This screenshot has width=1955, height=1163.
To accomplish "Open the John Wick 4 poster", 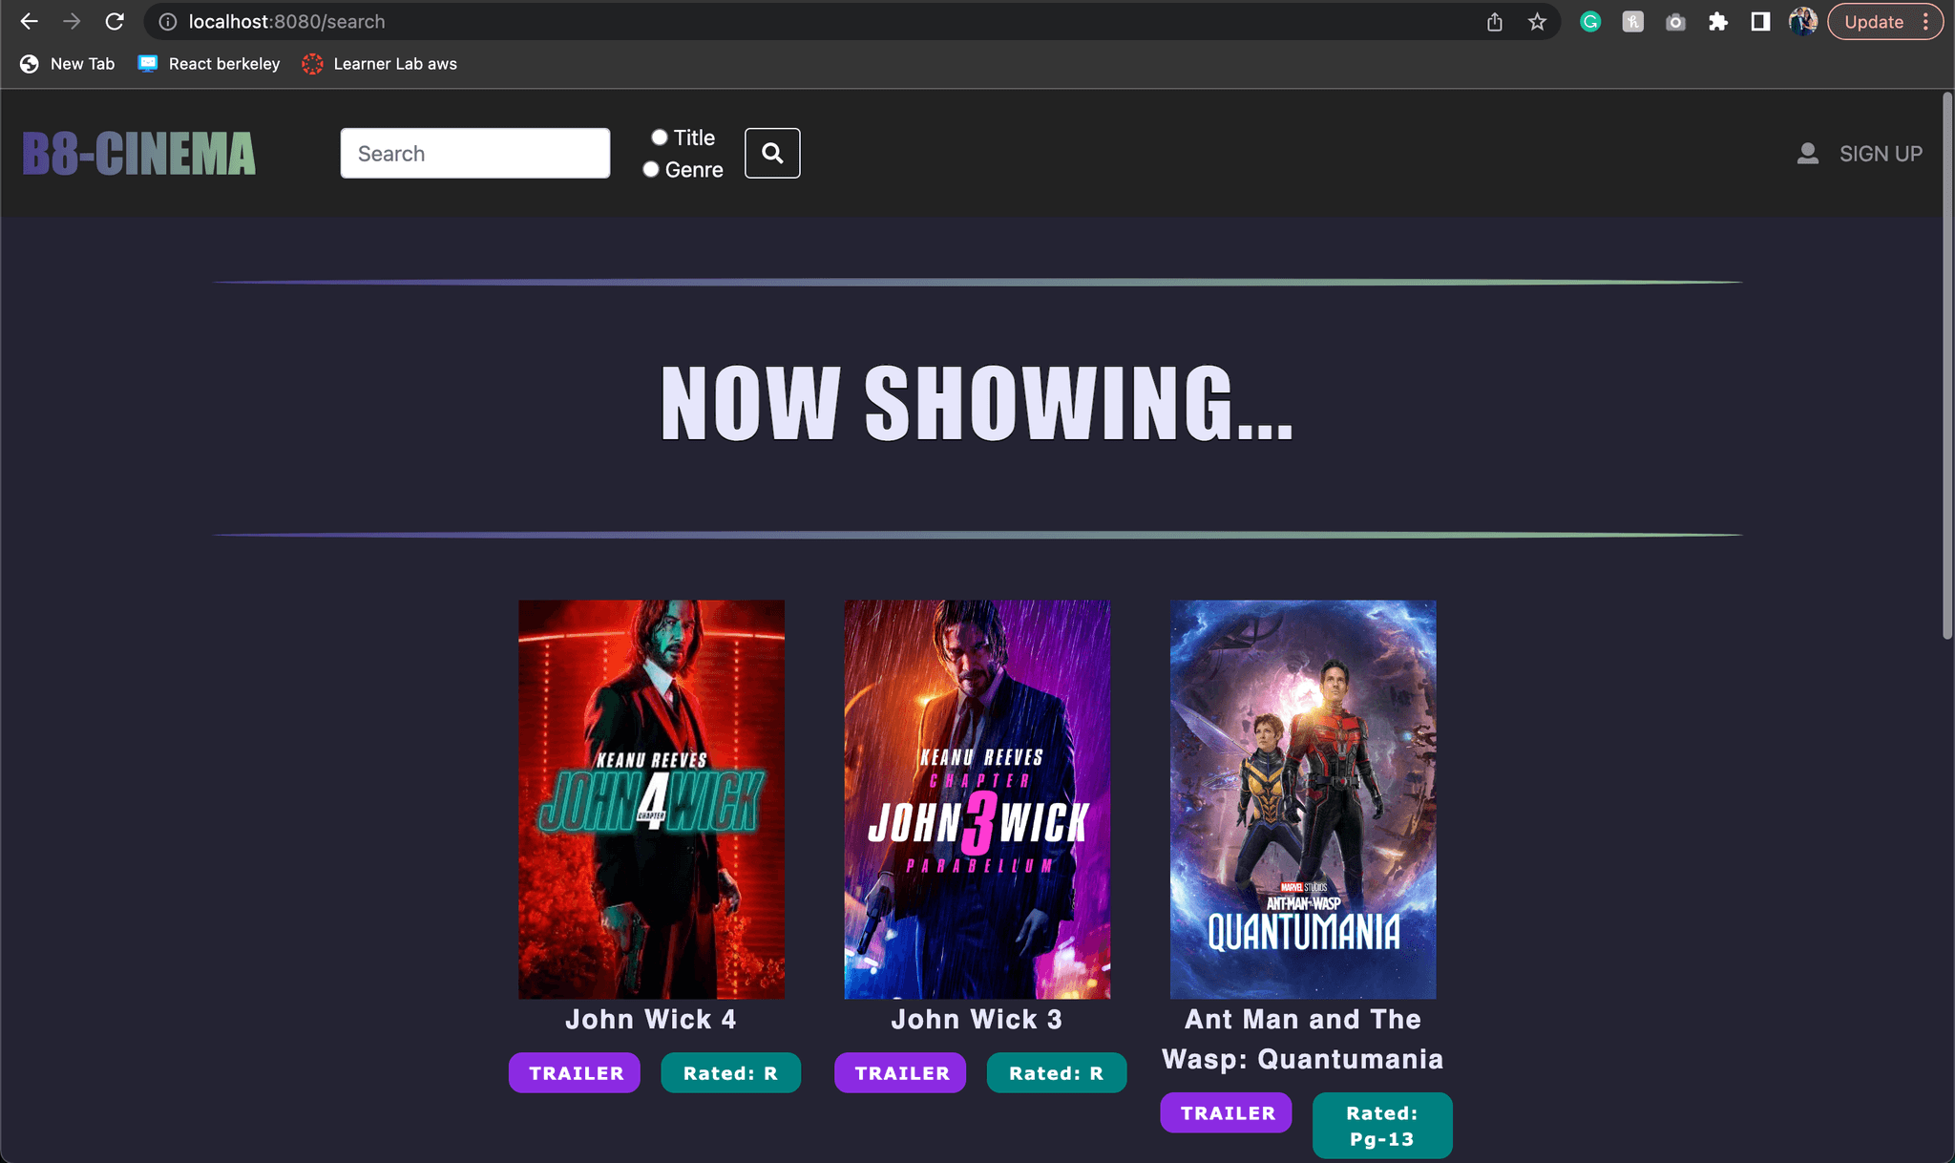I will coord(651,799).
